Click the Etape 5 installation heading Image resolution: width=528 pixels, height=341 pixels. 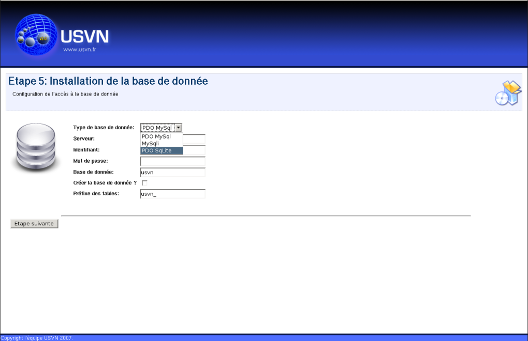(108, 81)
